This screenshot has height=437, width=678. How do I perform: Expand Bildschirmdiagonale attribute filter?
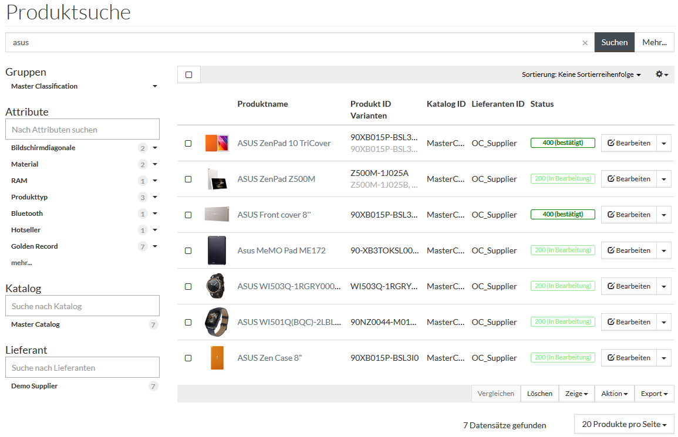click(155, 148)
